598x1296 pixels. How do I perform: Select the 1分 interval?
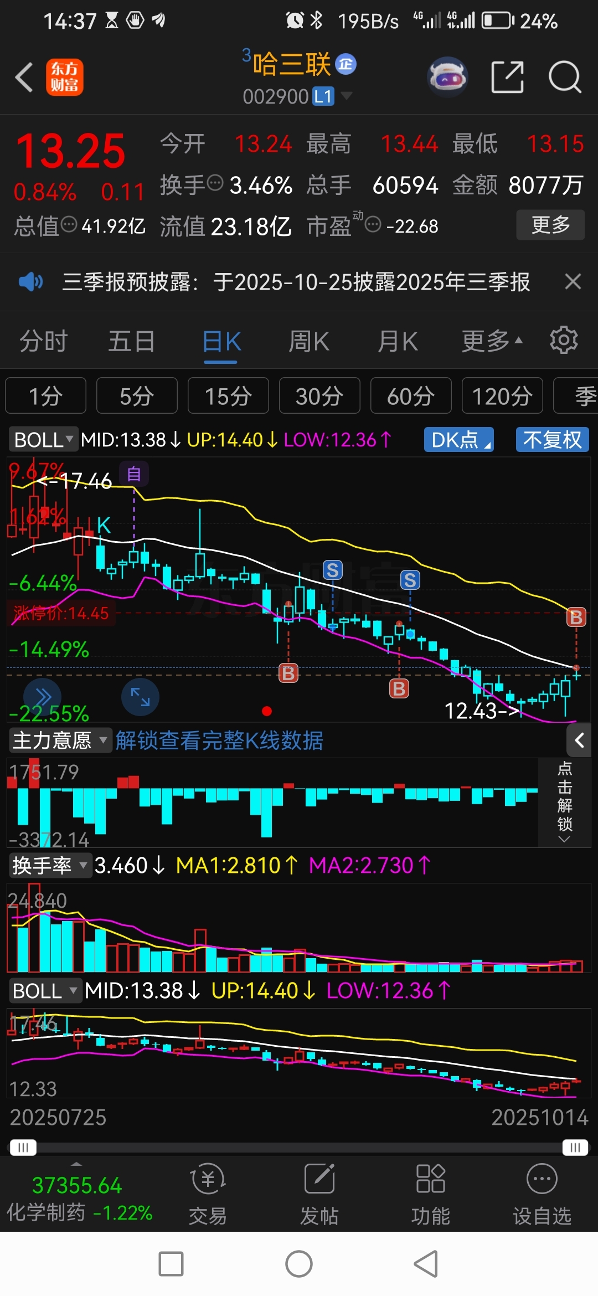click(x=46, y=395)
